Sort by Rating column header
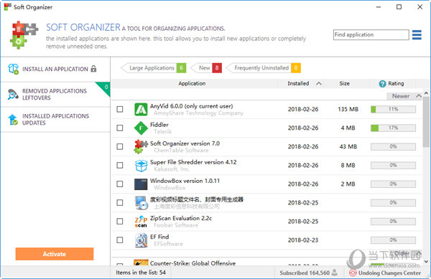Viewport: 431px width, 279px height. [396, 83]
